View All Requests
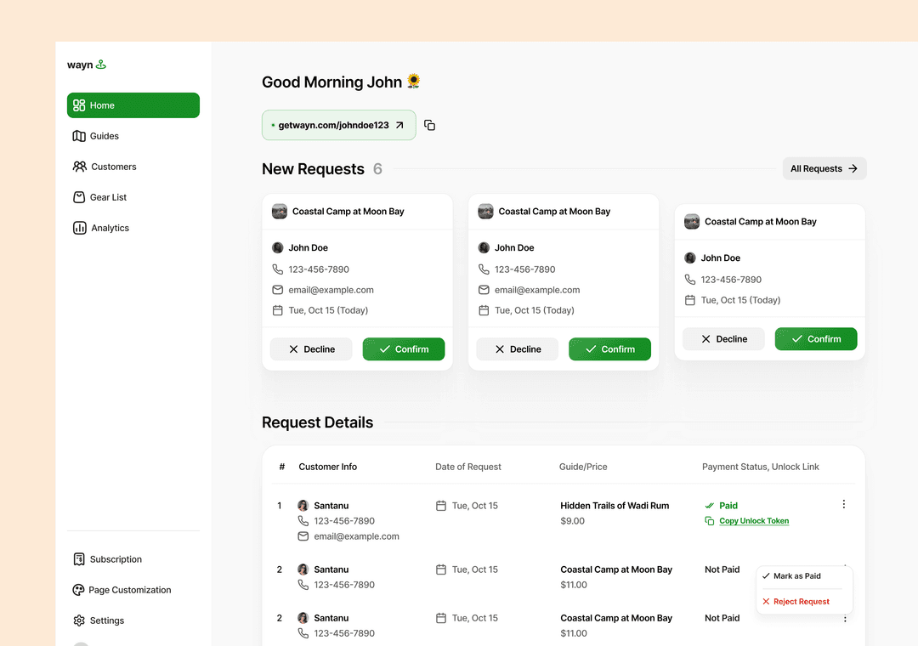Image resolution: width=918 pixels, height=646 pixels. [824, 168]
